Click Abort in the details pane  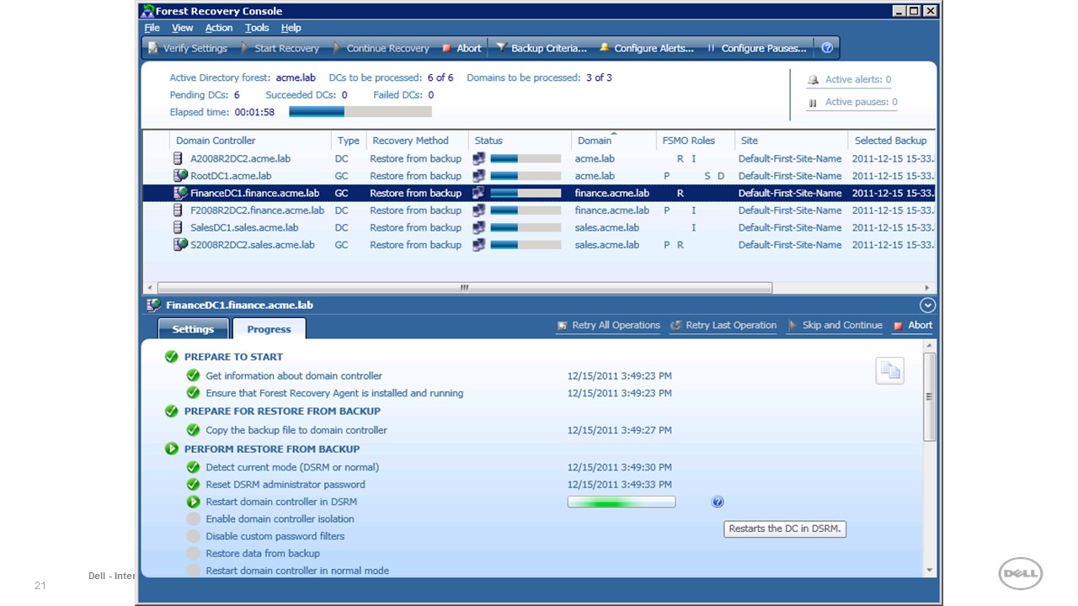tap(913, 325)
